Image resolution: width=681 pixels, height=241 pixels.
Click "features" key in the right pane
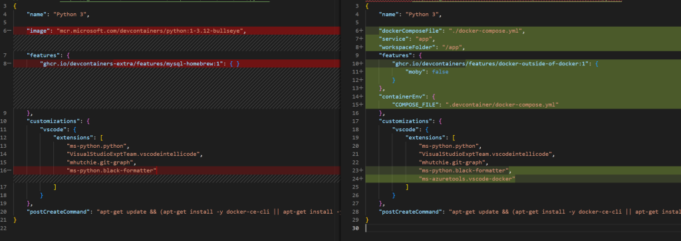(x=396, y=55)
